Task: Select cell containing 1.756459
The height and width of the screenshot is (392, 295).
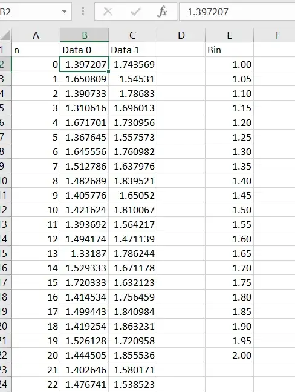Action: coord(132,297)
